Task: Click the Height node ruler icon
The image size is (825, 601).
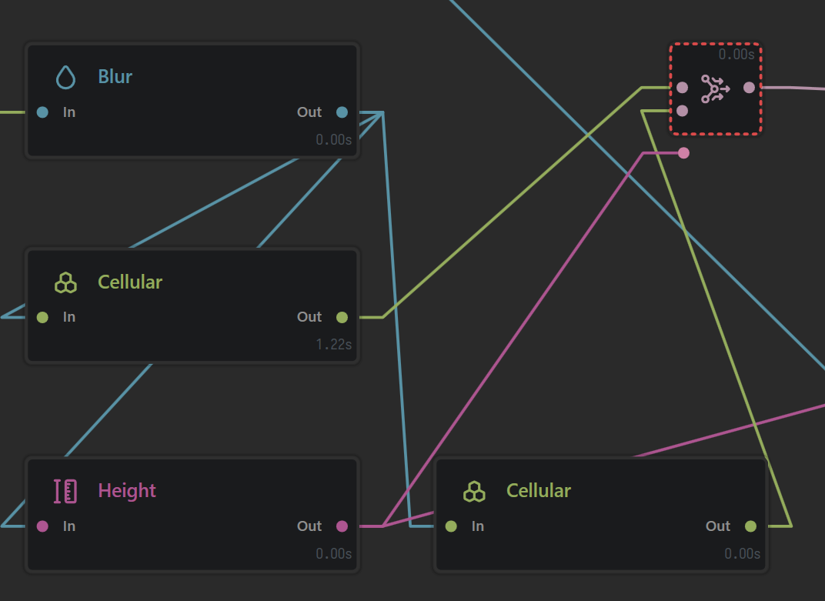Action: coord(65,491)
